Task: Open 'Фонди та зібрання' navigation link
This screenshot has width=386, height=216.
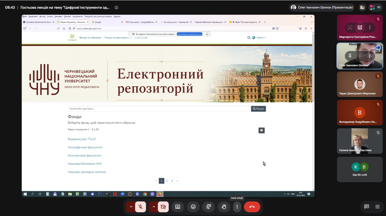Action: [90, 38]
